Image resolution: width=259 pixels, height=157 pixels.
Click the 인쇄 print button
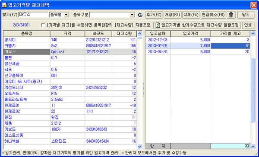[248, 26]
